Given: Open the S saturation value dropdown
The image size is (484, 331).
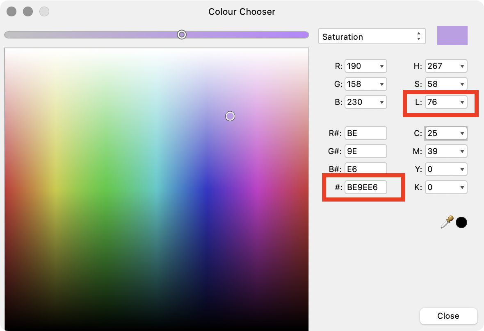Looking at the screenshot, I should click(x=463, y=84).
